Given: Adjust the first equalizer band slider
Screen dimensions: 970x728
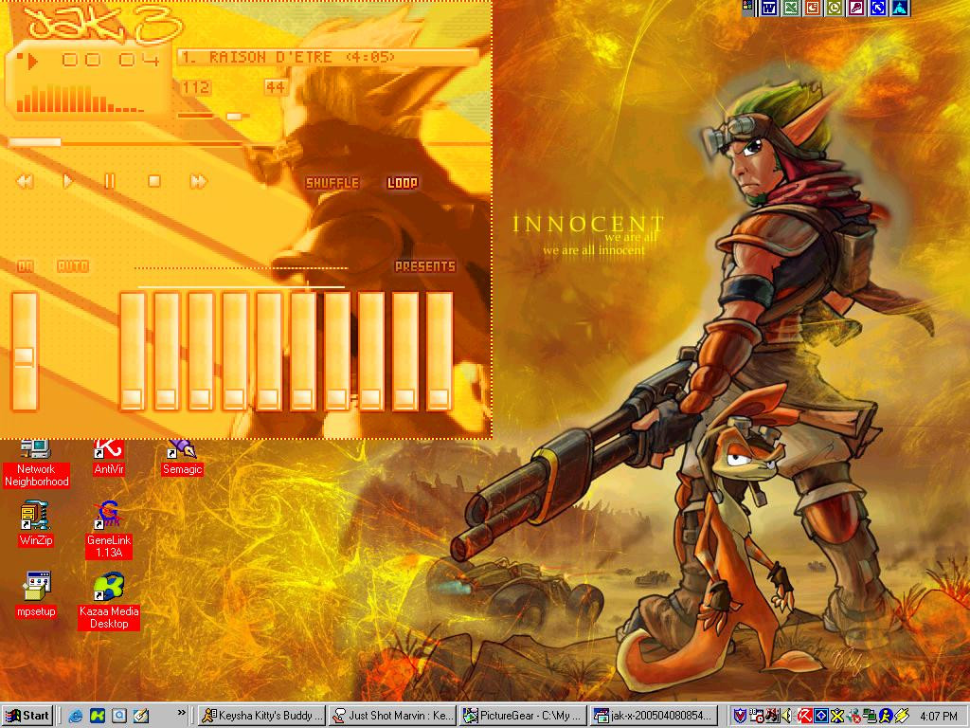Looking at the screenshot, I should (133, 351).
